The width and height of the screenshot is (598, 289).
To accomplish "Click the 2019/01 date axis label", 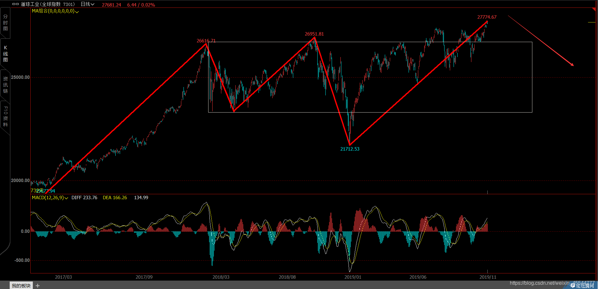I will click(x=353, y=277).
